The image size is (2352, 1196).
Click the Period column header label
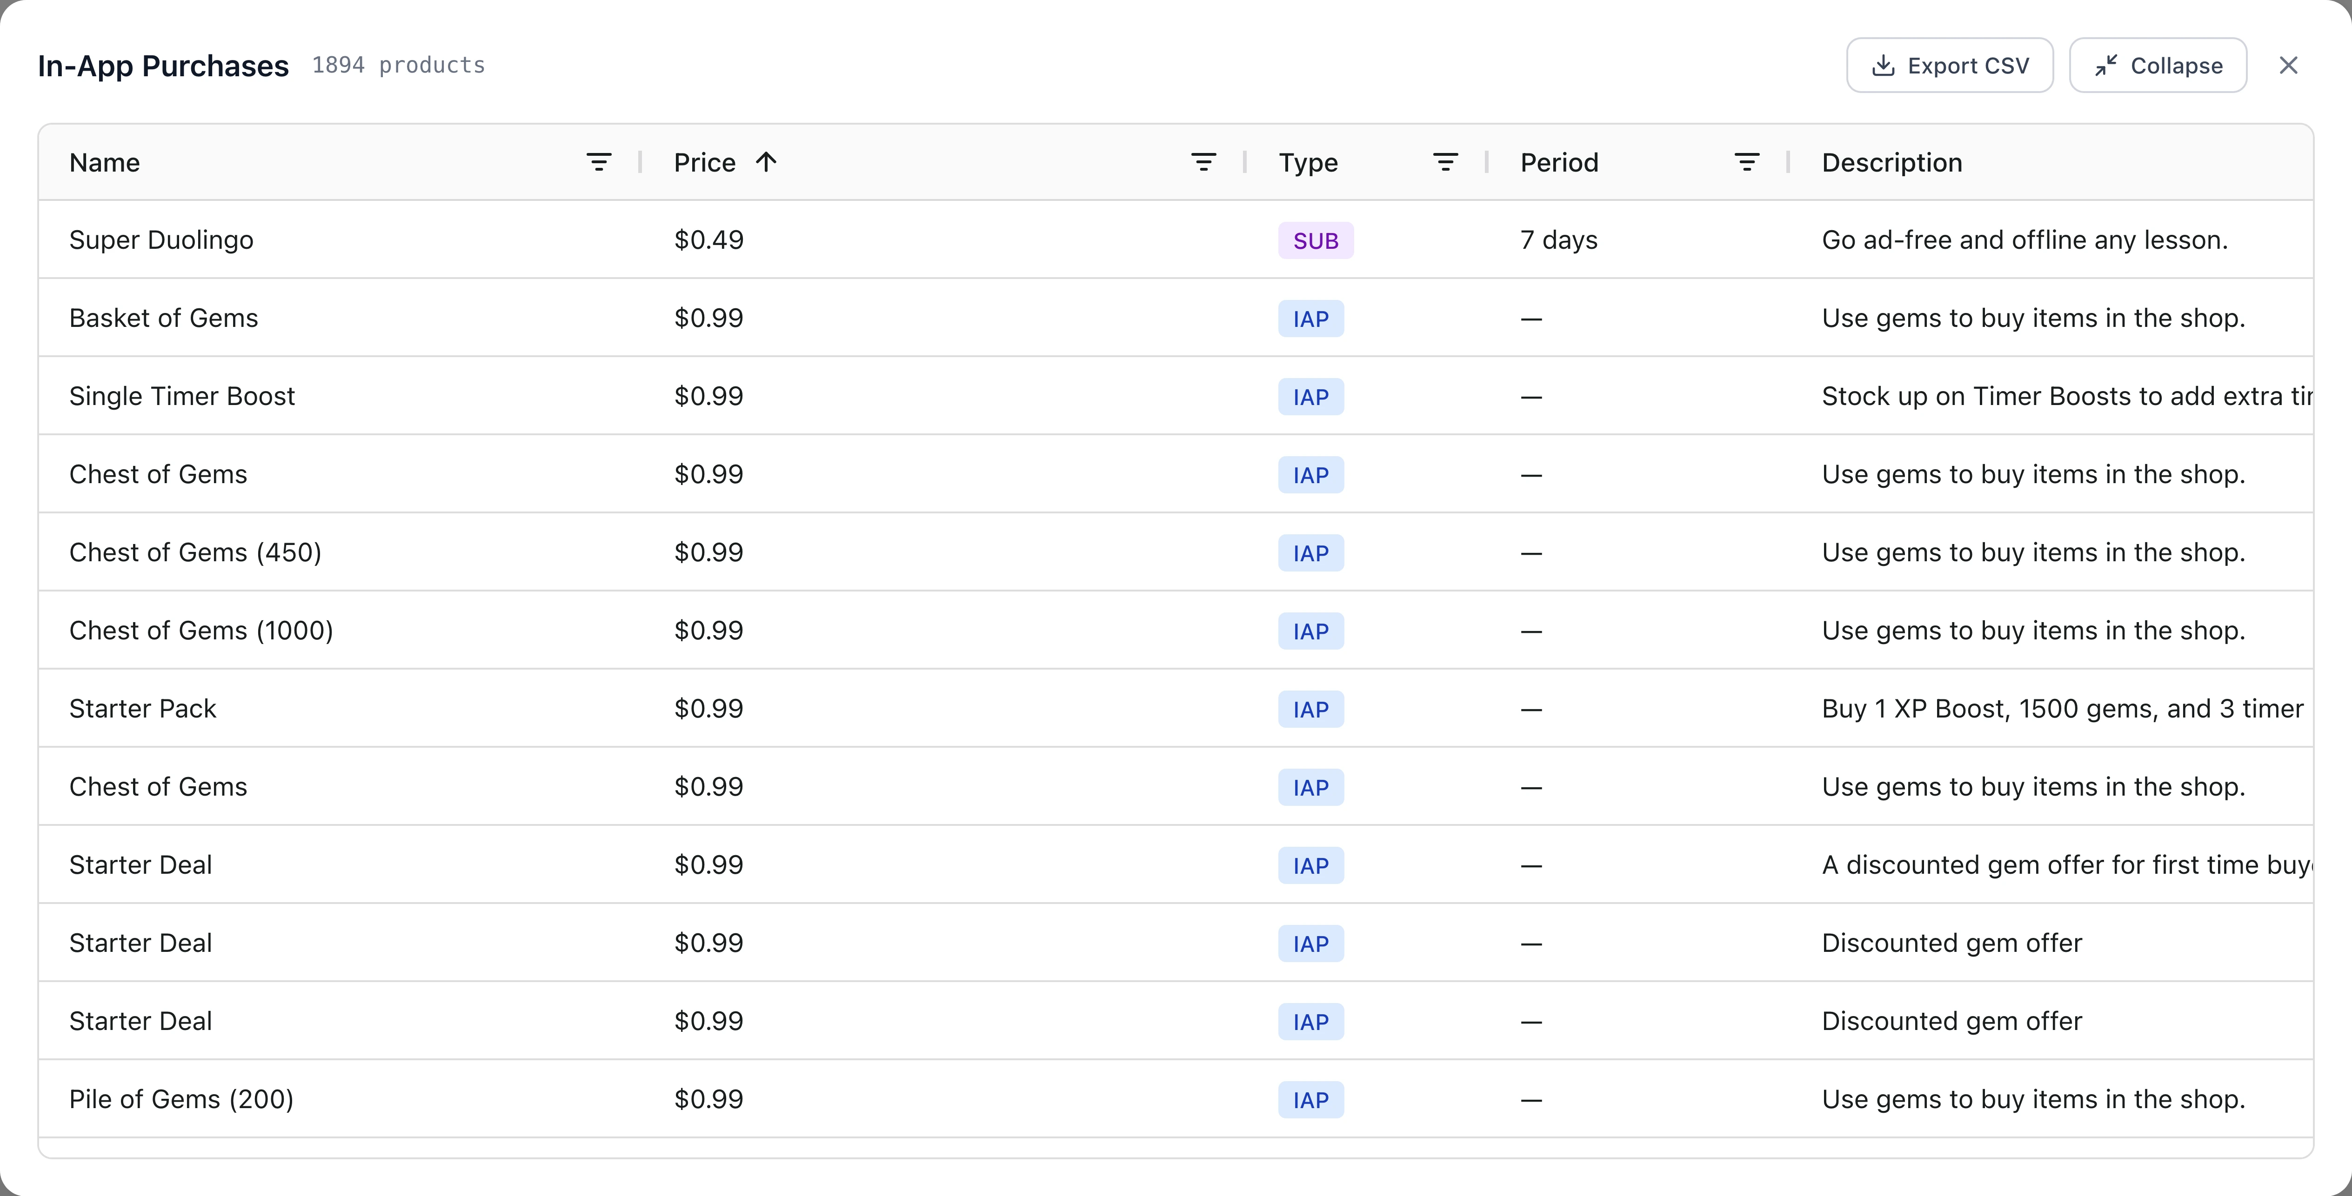[x=1559, y=162]
